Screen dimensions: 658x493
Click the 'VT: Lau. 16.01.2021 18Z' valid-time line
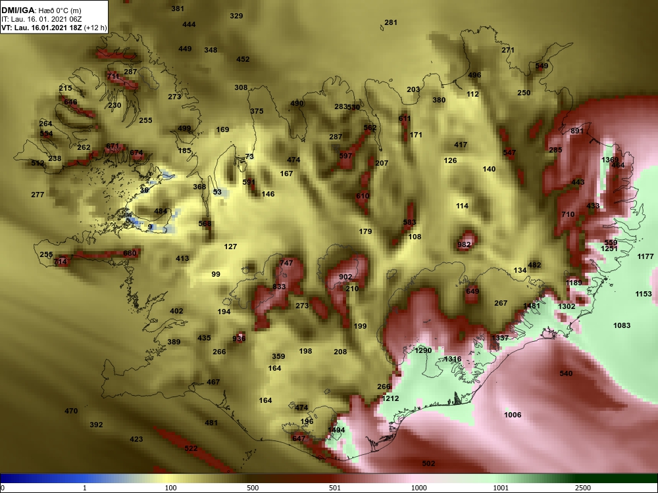pyautogui.click(x=54, y=28)
